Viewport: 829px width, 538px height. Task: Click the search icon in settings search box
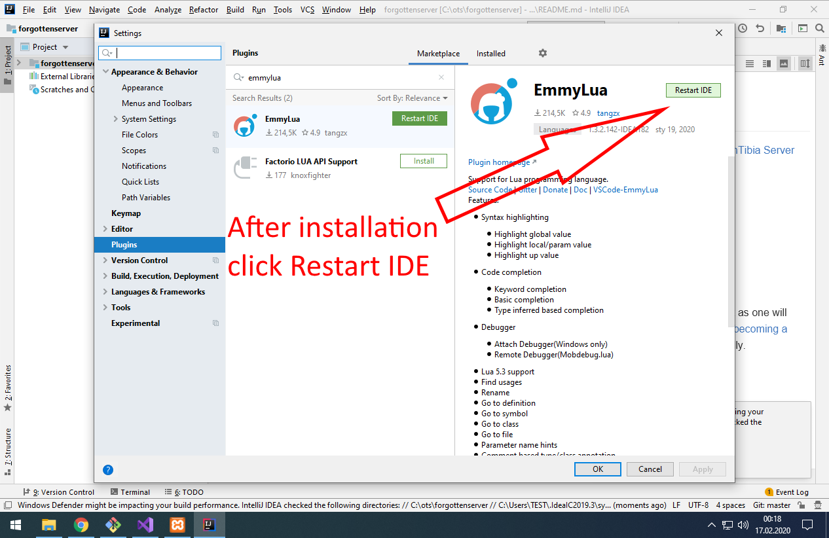(x=107, y=54)
